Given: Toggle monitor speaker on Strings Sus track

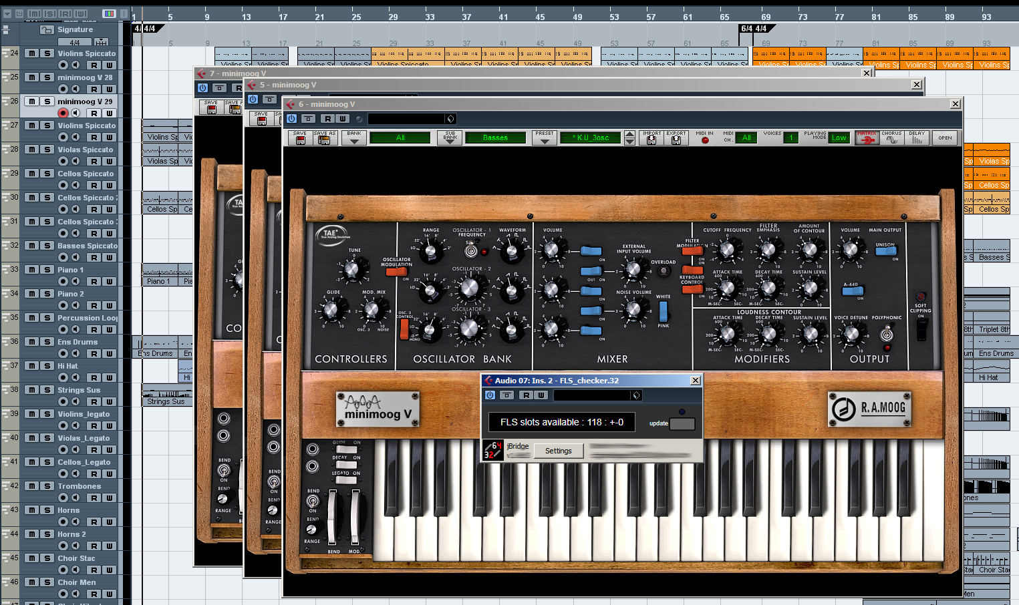Looking at the screenshot, I should pyautogui.click(x=76, y=402).
